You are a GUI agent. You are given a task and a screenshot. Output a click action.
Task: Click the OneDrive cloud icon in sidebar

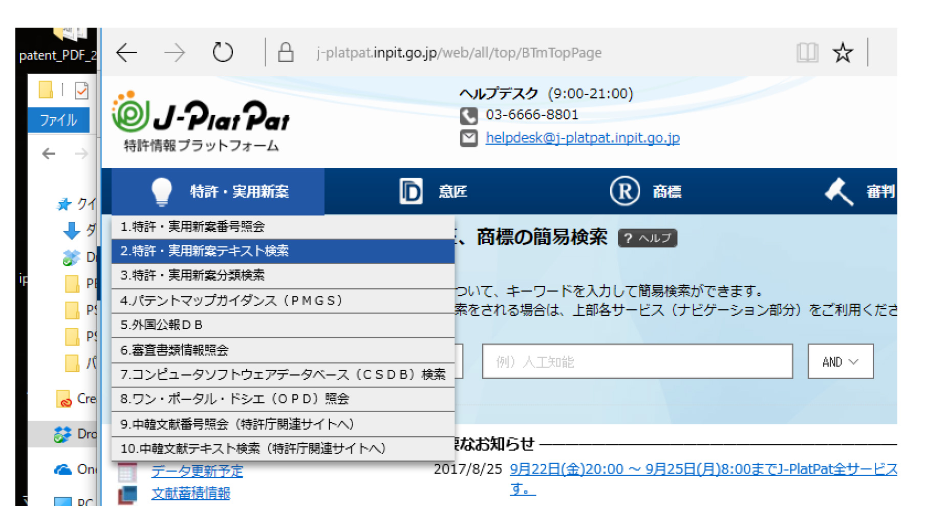coord(62,469)
